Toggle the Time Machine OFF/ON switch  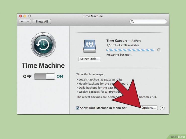[x=44, y=76]
